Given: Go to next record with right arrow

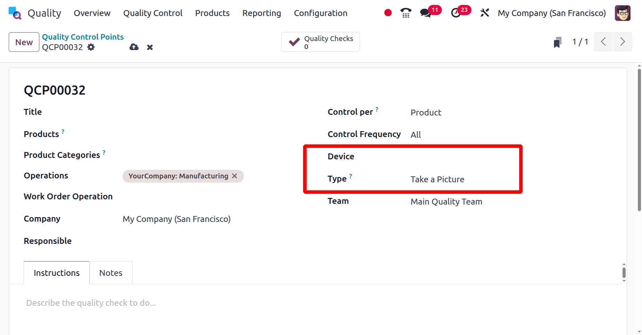Looking at the screenshot, I should tap(623, 41).
